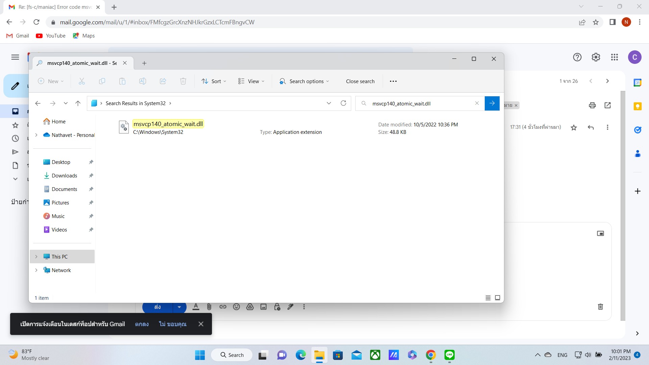649x365 pixels.
Task: Click the Close search button
Action: coord(360,81)
